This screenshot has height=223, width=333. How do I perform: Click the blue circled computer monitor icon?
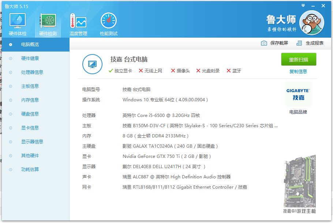tap(92, 64)
